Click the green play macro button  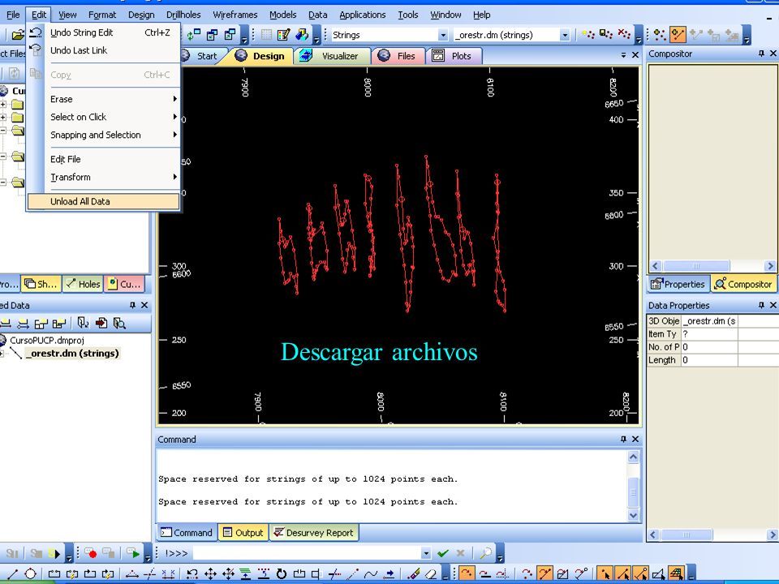[133, 553]
